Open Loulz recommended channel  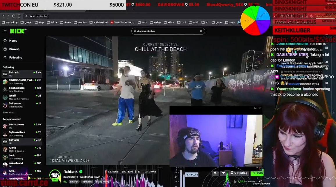tap(22, 157)
